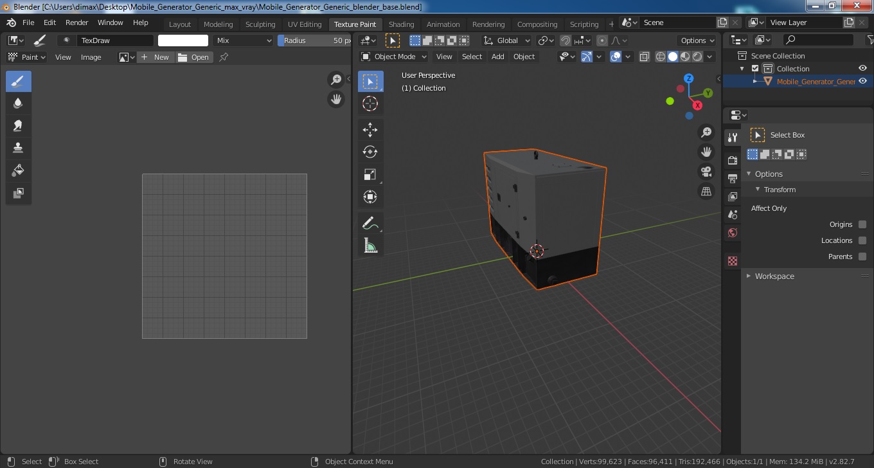Select the Fill bucket tool in image editor
The height and width of the screenshot is (468, 874).
[18, 170]
